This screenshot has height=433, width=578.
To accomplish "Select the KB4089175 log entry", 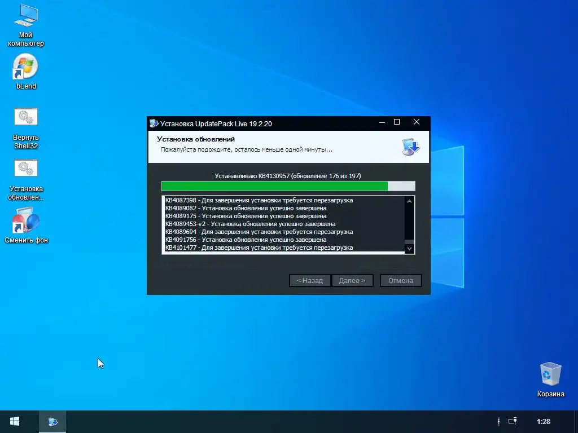I will pyautogui.click(x=246, y=216).
